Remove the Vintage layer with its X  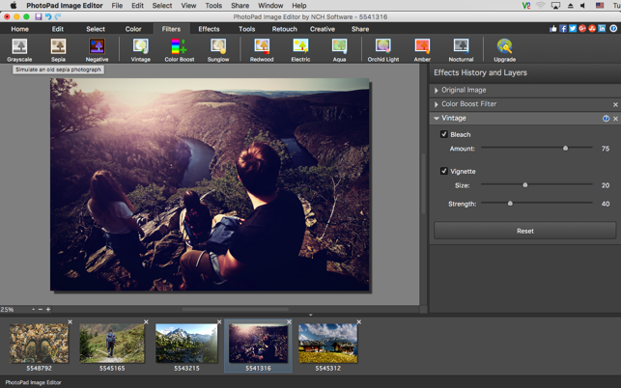(x=615, y=119)
